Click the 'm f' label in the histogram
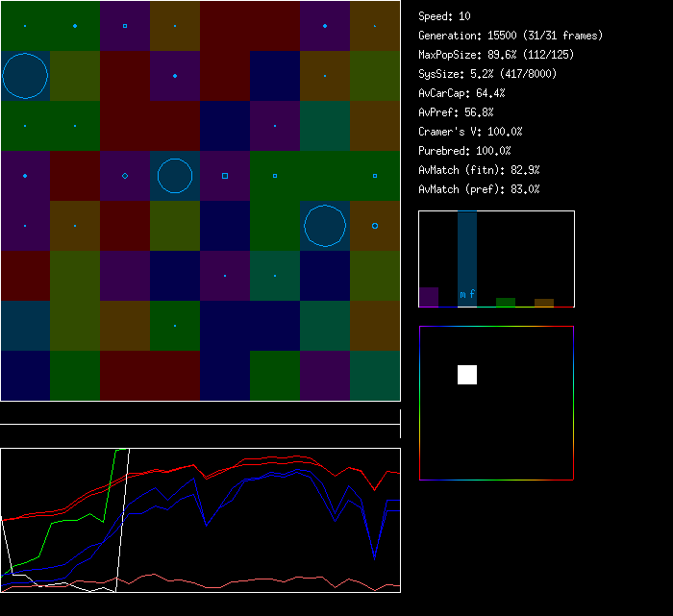The image size is (673, 616). (467, 295)
